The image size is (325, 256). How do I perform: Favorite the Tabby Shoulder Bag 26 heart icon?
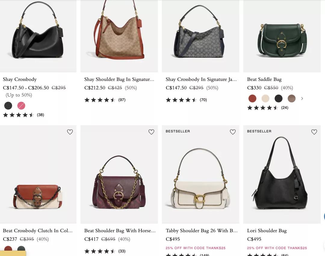[x=233, y=132]
